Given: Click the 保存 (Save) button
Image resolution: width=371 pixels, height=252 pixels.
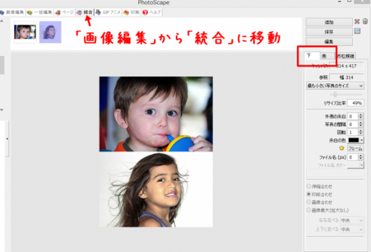Looking at the screenshot, I should 329,32.
